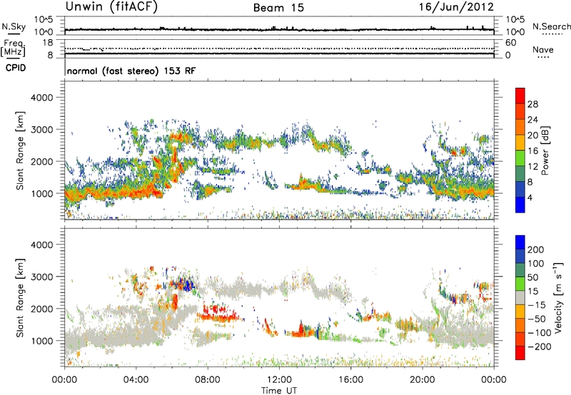Viewport: 571px width, 395px height.
Task: Click the '4' label on Power colorbar
Action: coord(530,197)
